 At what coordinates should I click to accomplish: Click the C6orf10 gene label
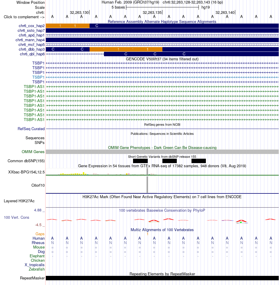(x=38, y=185)
